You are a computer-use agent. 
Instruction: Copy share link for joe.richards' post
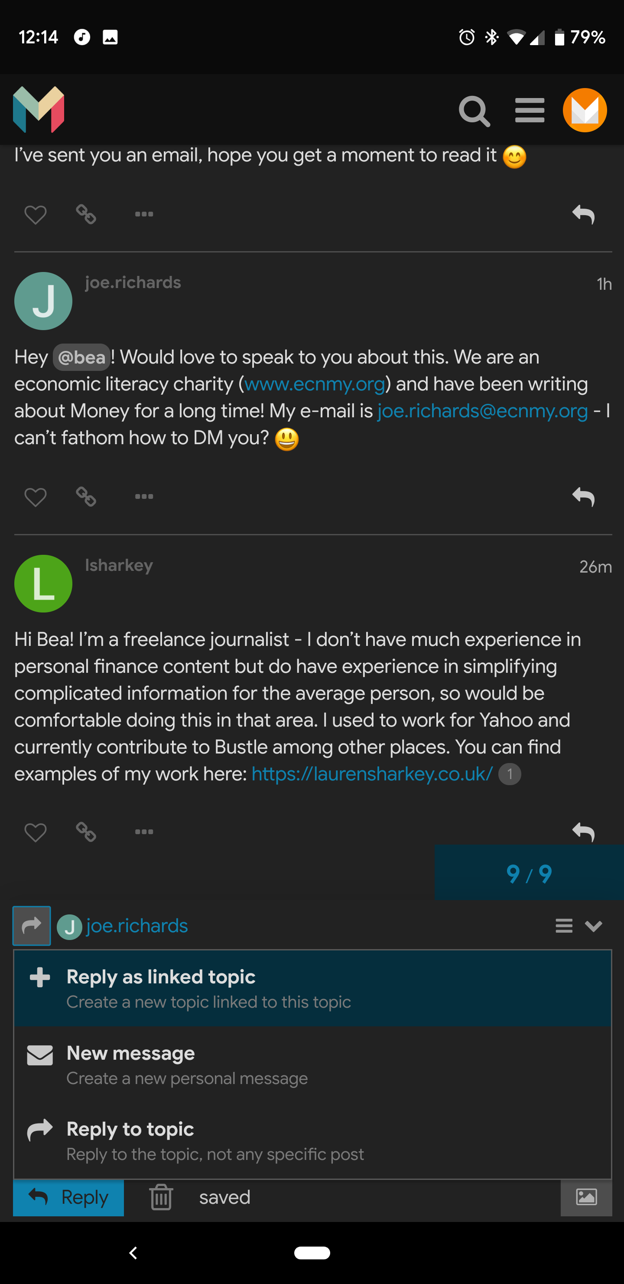[x=86, y=496]
